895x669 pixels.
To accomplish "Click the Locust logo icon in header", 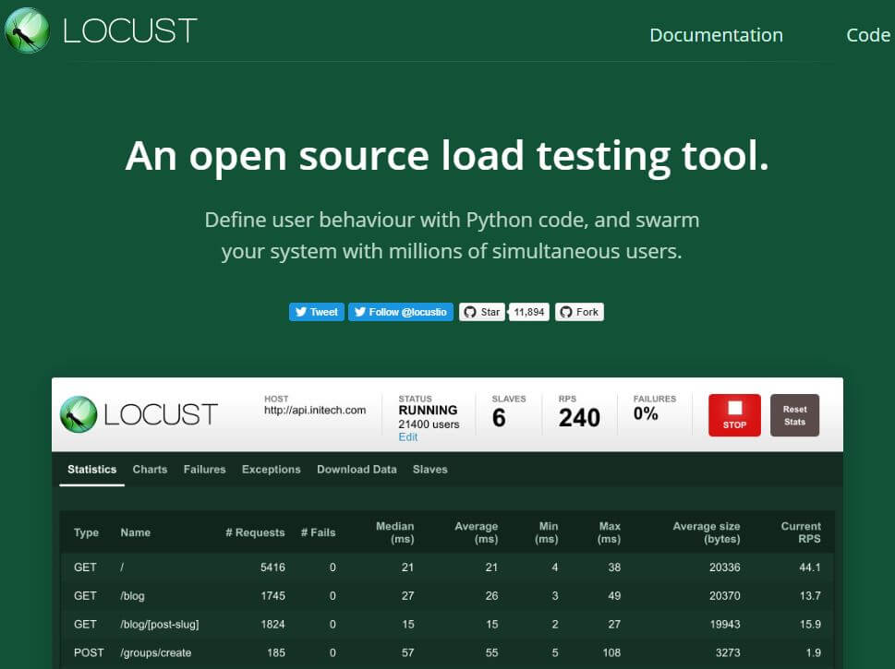I will click(27, 30).
